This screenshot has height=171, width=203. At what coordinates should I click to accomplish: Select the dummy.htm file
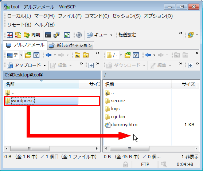121,125
